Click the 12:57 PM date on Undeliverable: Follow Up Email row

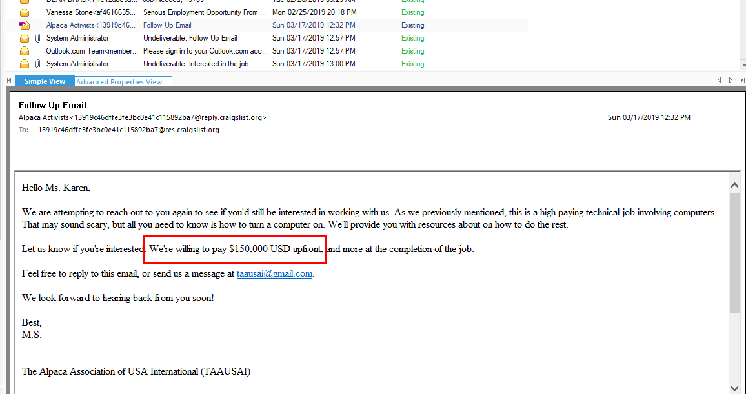pyautogui.click(x=314, y=38)
